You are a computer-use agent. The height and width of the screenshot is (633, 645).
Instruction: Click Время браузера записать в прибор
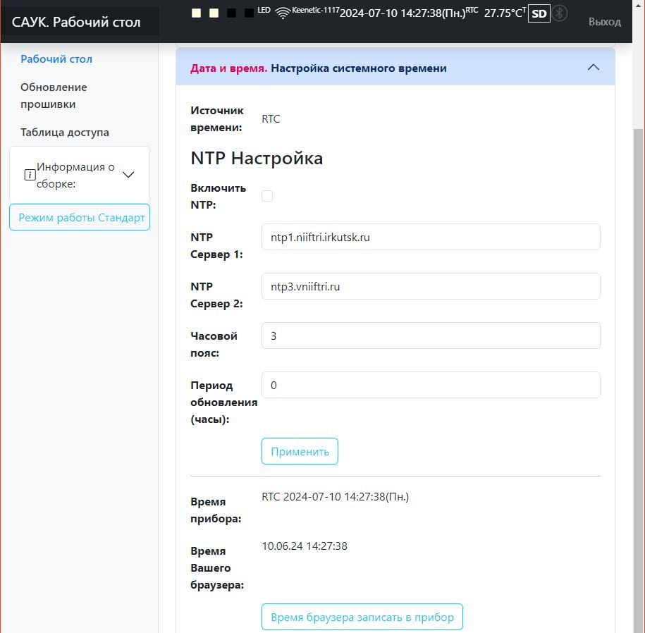tap(362, 617)
